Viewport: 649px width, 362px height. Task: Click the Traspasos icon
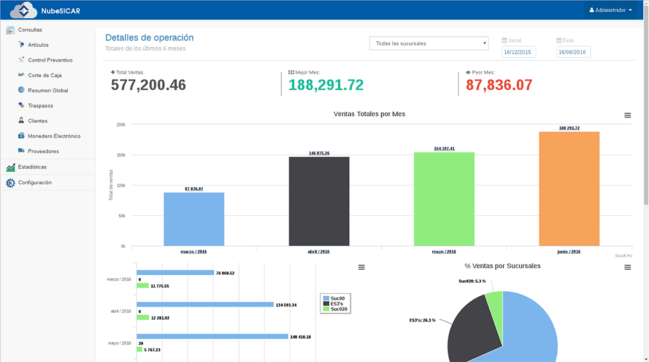pos(21,105)
